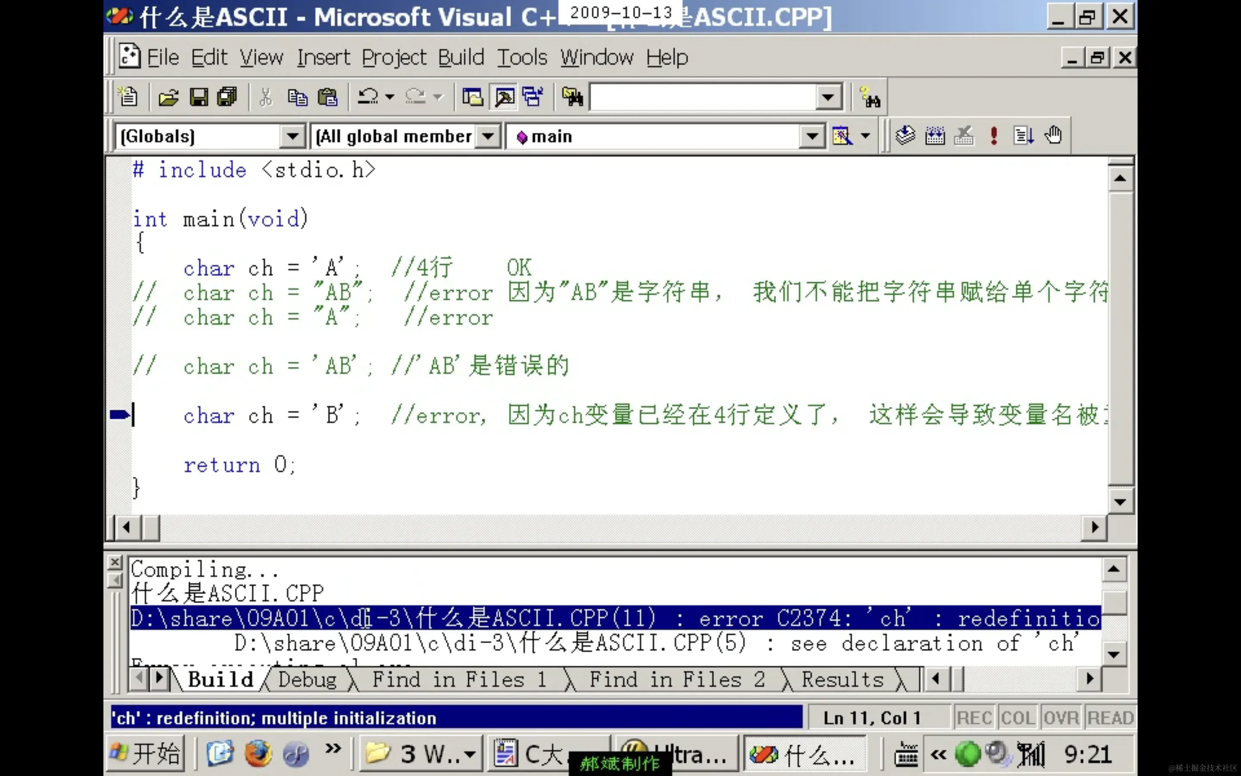Open the main function members dropdown

click(811, 137)
